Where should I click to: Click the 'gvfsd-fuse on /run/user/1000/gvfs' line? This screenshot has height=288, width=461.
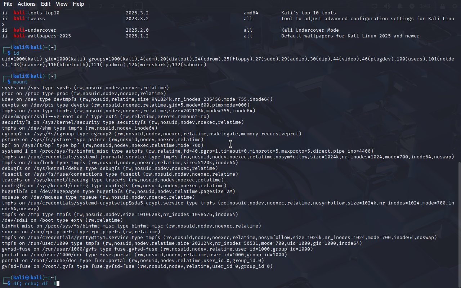(x=157, y=249)
